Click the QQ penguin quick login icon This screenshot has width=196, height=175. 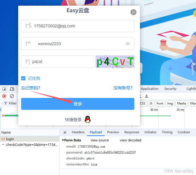(x=88, y=119)
